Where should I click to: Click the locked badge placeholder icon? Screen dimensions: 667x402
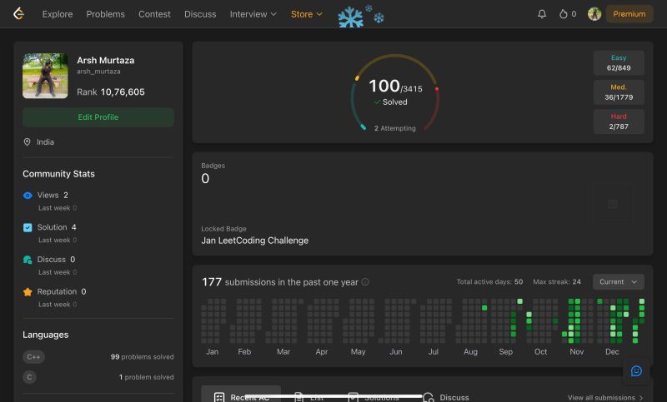(x=613, y=204)
